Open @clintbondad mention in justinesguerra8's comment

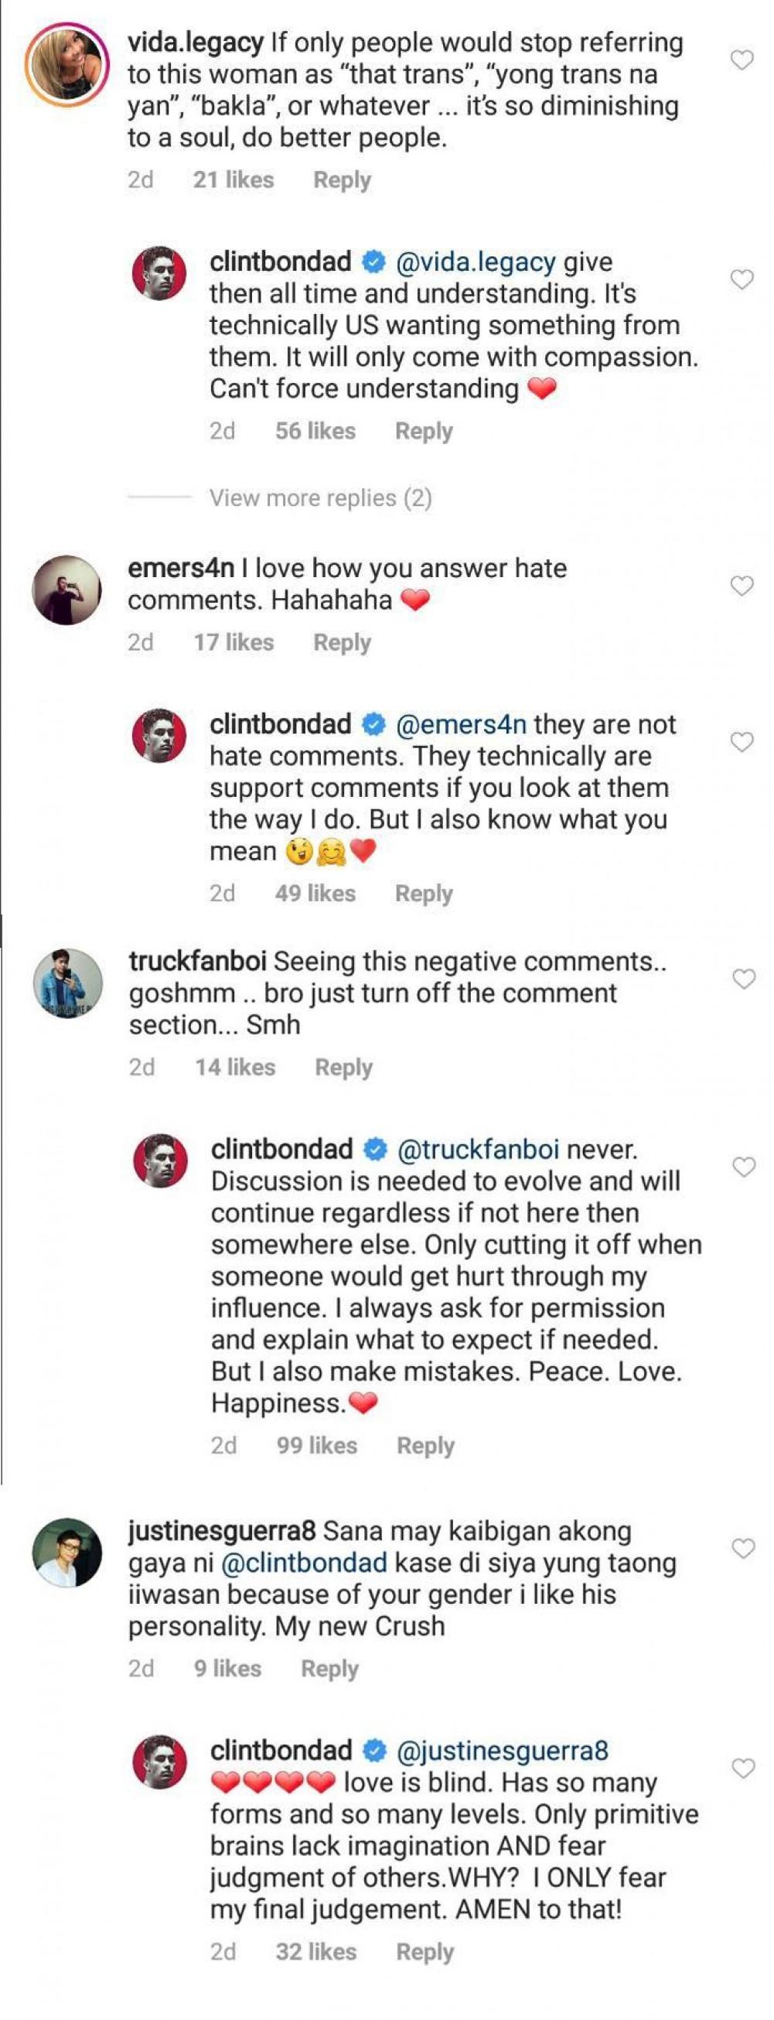(305, 1563)
